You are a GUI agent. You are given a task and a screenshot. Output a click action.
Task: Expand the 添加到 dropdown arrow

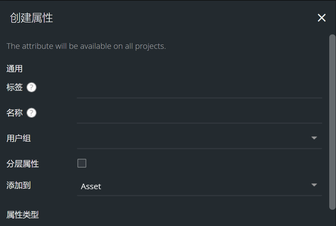pos(314,185)
